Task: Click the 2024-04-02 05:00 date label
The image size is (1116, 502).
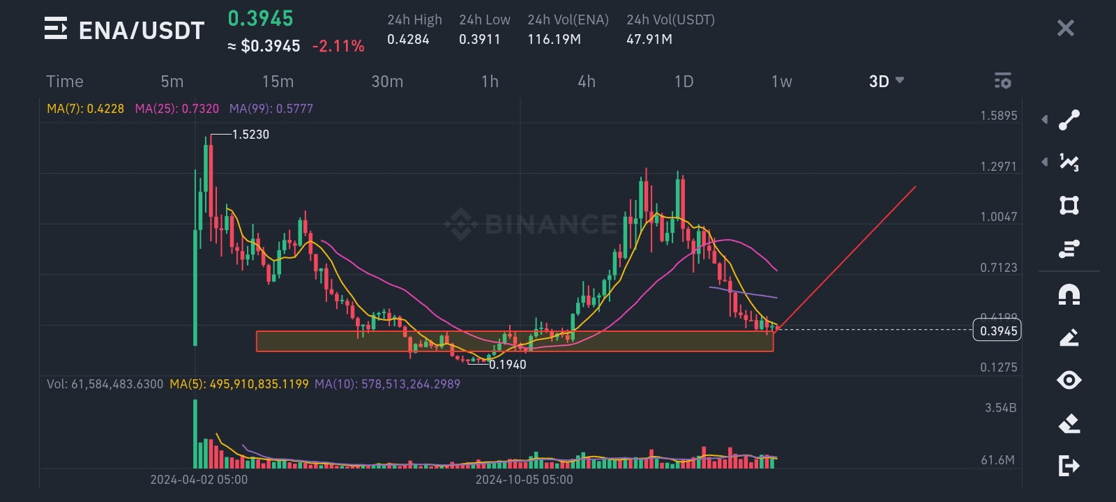Action: point(199,480)
